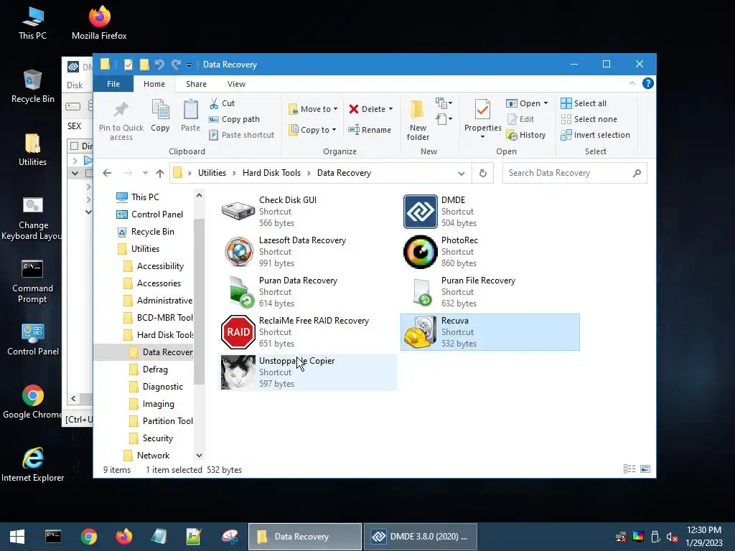Image resolution: width=735 pixels, height=551 pixels.
Task: Switch to DMDE 3.8.0 taskbar button
Action: [x=421, y=537]
